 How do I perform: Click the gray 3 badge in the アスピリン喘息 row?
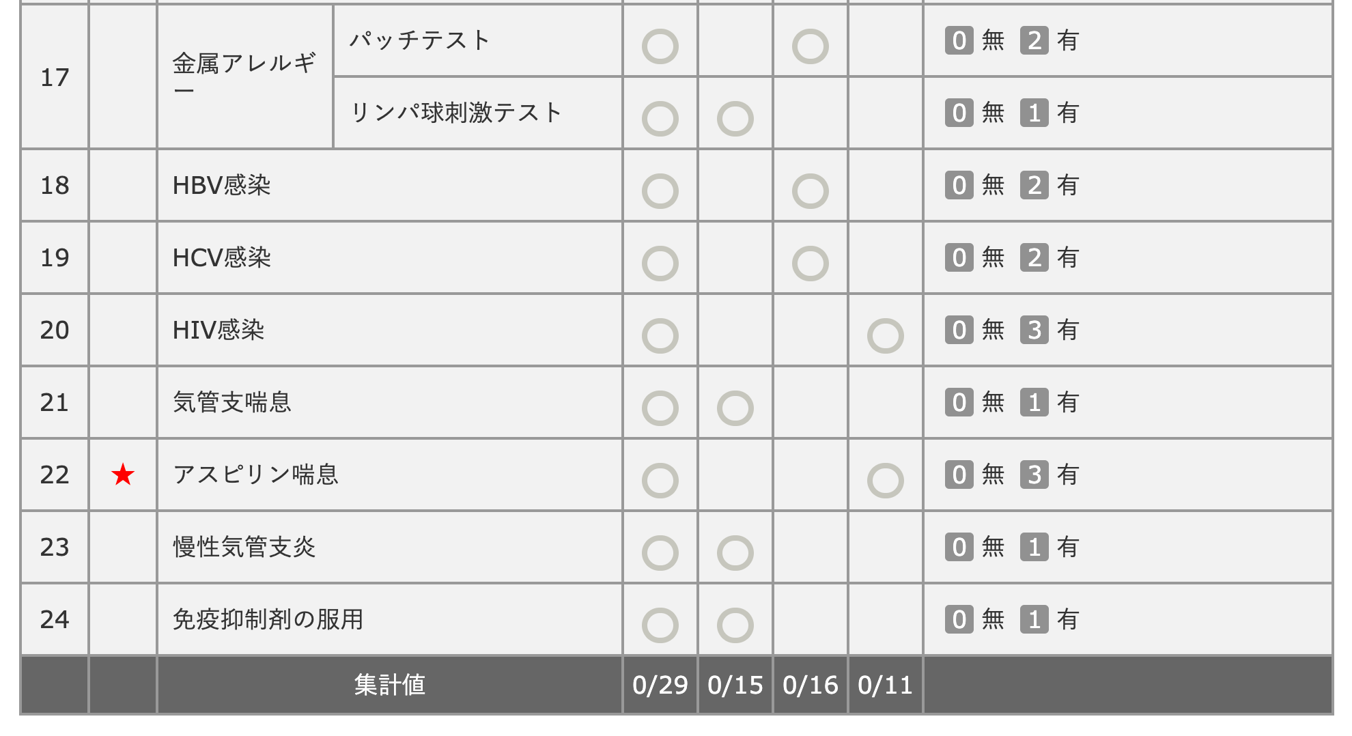[x=1034, y=475]
